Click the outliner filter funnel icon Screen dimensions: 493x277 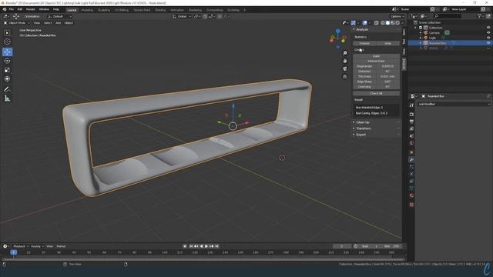479,15
